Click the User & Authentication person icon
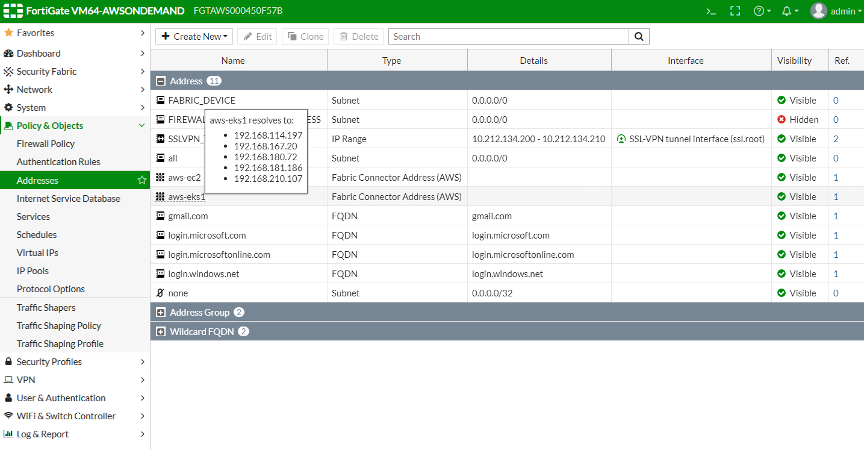The height and width of the screenshot is (450, 864). [8, 398]
